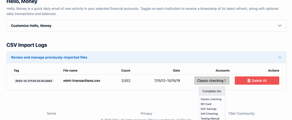This screenshot has width=292, height=120.
Task: Choose Testing Manual in the list
Action: (x=210, y=118)
